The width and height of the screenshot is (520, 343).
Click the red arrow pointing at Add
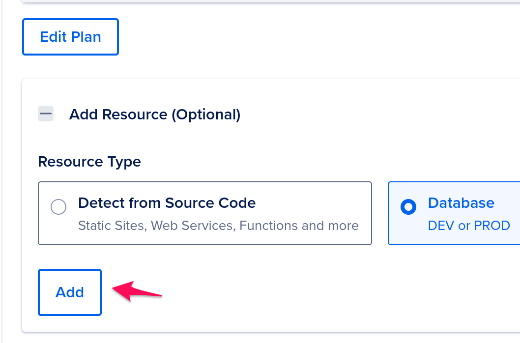[x=137, y=291]
